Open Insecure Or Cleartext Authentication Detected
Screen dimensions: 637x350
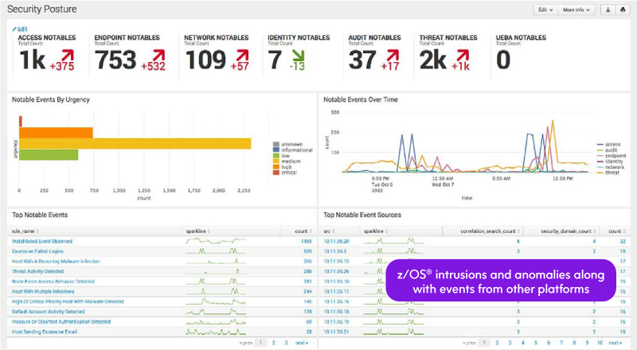pos(61,321)
